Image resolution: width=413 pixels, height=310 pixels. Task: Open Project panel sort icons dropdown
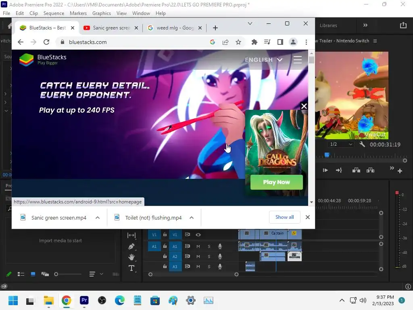click(96, 274)
